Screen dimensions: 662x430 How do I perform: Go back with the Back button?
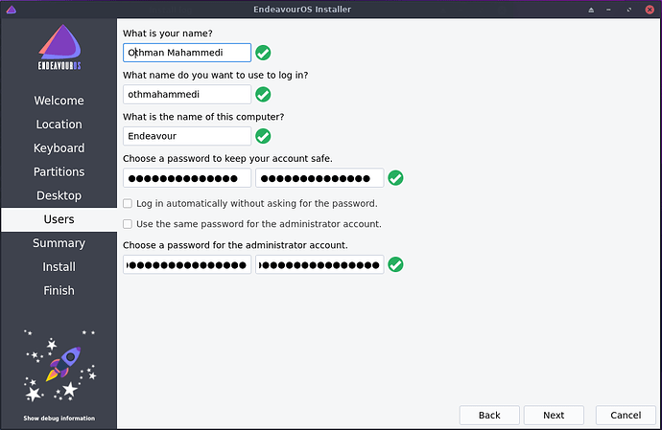(489, 415)
